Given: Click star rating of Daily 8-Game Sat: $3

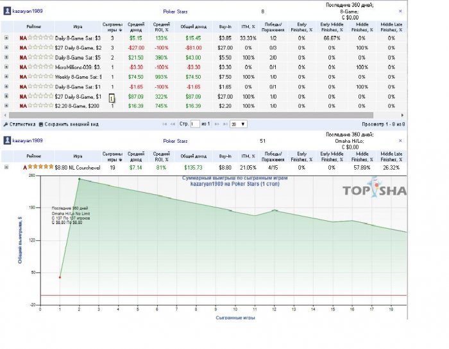Looking at the screenshot, I should [x=40, y=37].
